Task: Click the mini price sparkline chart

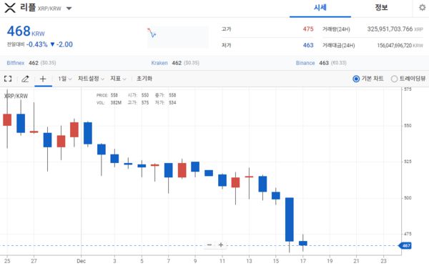Action: pyautogui.click(x=178, y=37)
